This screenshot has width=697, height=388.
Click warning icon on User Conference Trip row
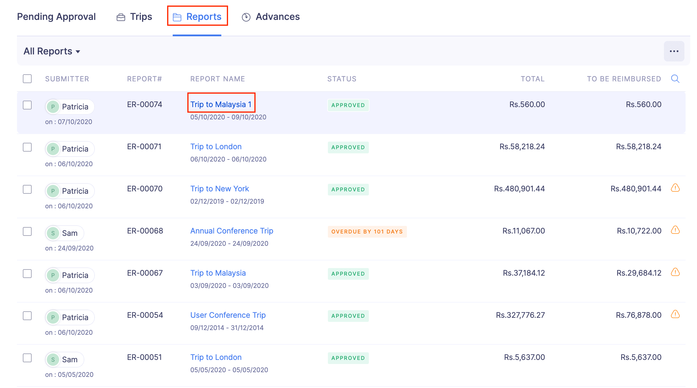[675, 314]
